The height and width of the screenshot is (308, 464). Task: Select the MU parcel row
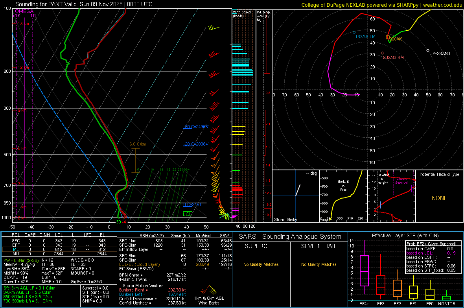click(59, 254)
